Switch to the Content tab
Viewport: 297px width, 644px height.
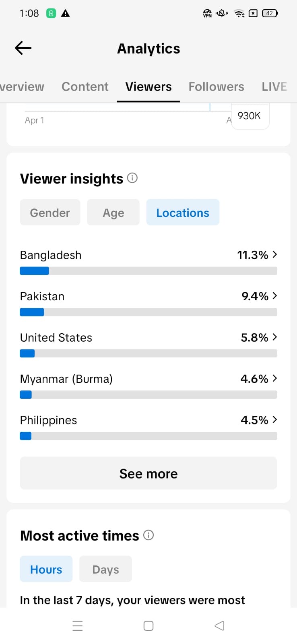coord(85,87)
